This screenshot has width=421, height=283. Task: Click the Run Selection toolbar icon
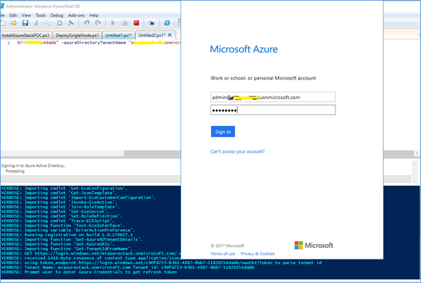(124, 23)
